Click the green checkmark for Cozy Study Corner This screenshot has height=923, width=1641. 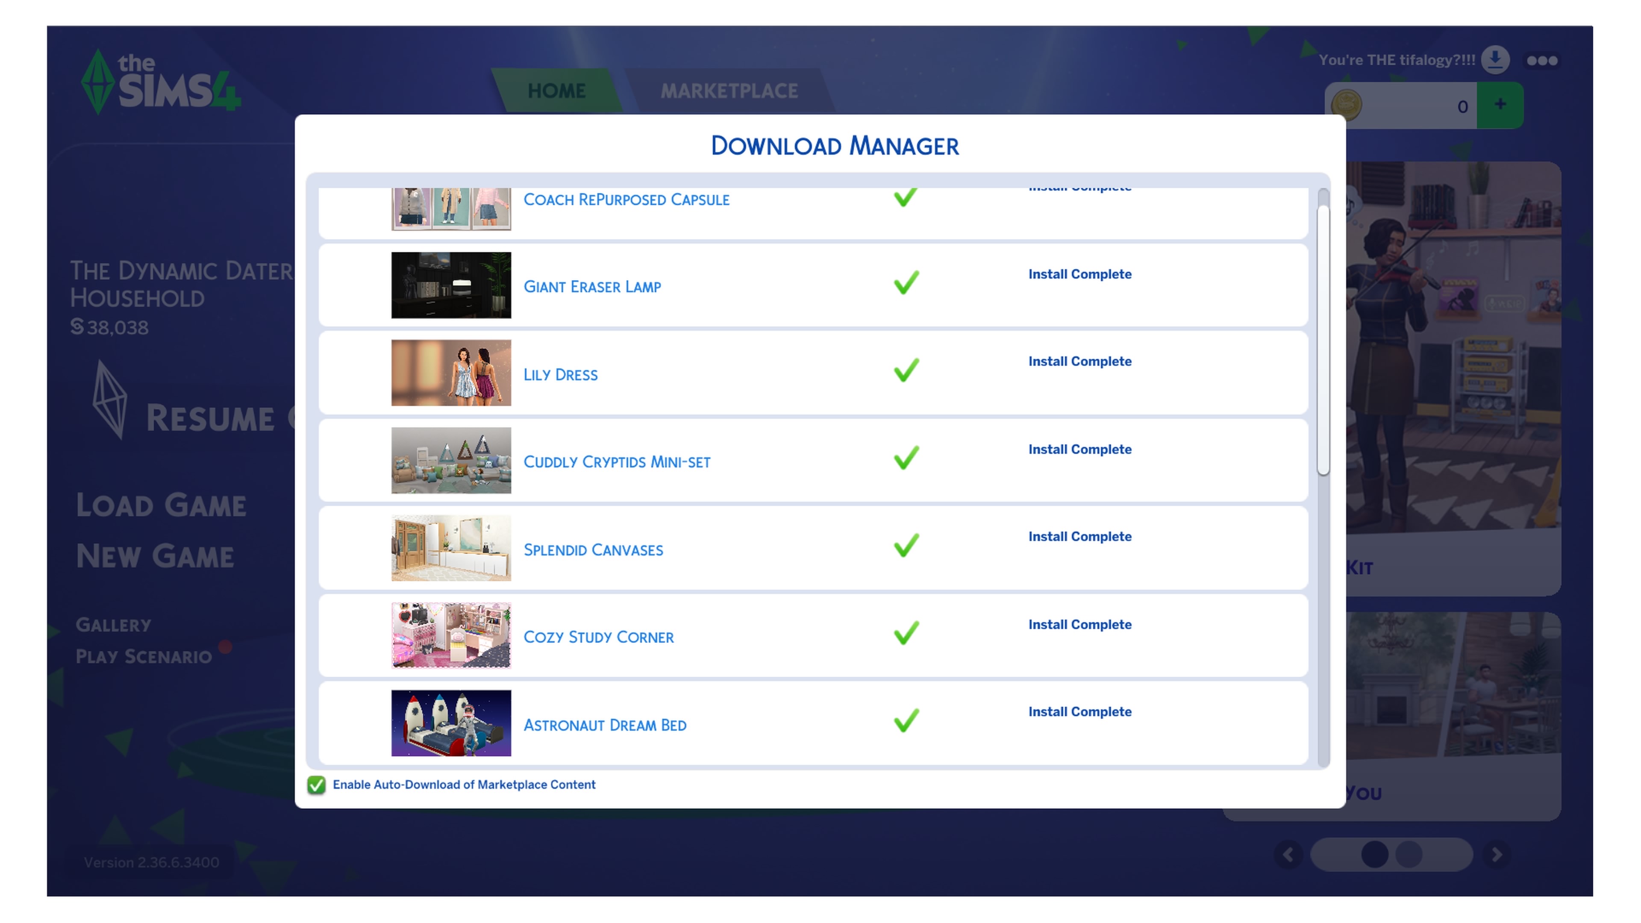point(906,632)
